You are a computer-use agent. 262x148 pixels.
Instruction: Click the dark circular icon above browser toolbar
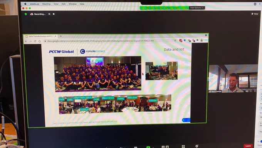coord(206,35)
